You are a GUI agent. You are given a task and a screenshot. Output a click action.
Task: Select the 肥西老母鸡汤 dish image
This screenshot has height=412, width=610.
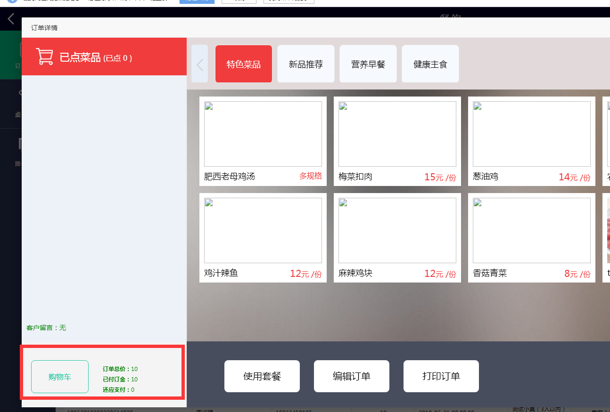coord(263,134)
